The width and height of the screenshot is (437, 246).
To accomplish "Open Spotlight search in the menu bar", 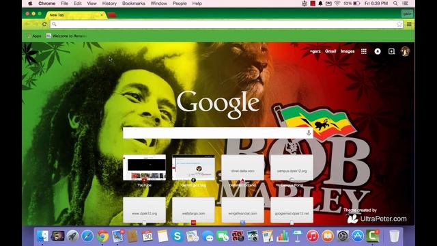I will tap(395, 3).
